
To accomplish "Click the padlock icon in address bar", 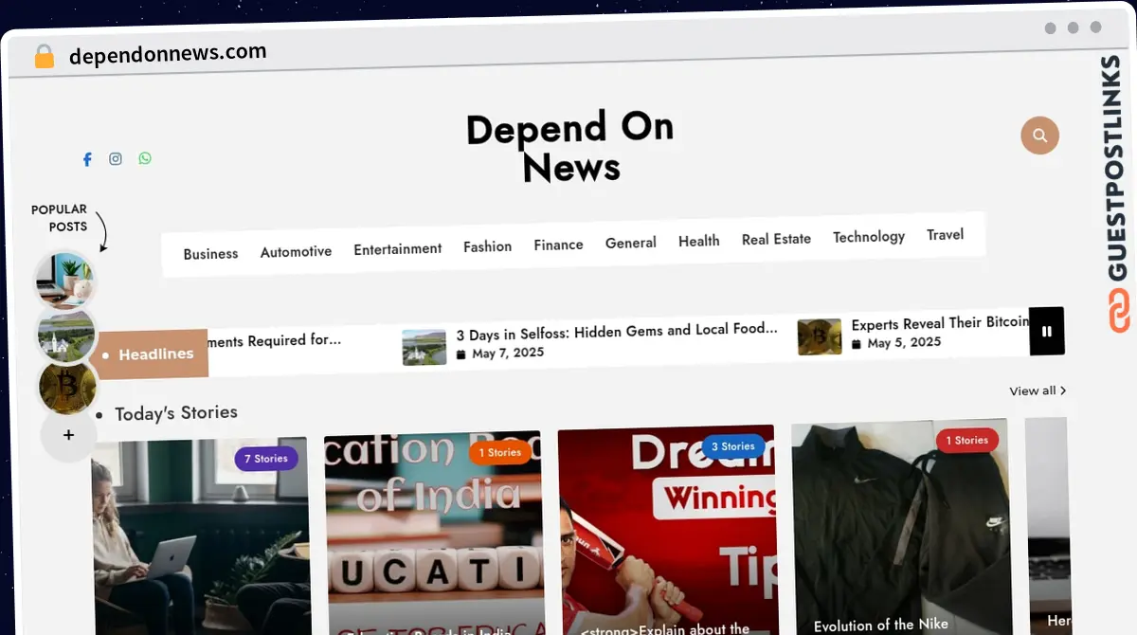I will 44,57.
